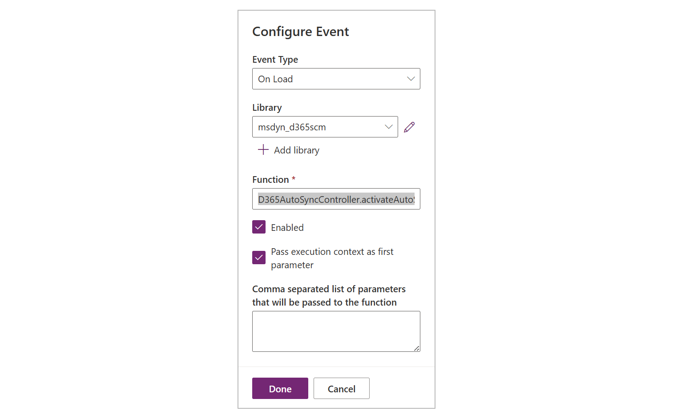The width and height of the screenshot is (673, 419).
Task: Click the Enabled label text
Action: [287, 228]
